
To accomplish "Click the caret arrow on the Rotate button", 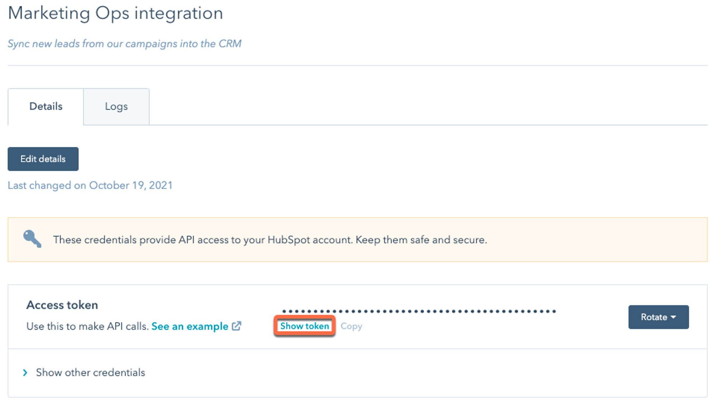I will pos(674,317).
